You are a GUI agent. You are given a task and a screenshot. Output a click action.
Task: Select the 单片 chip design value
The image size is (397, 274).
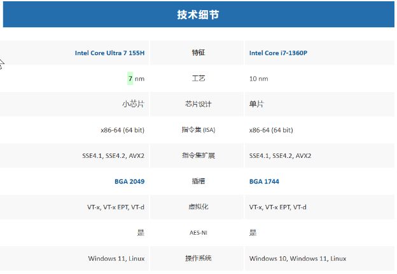[x=256, y=104]
